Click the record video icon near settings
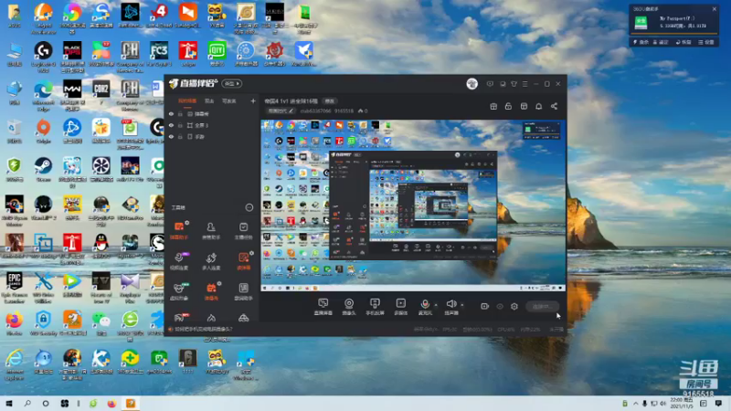This screenshot has height=411, width=731. click(x=485, y=306)
